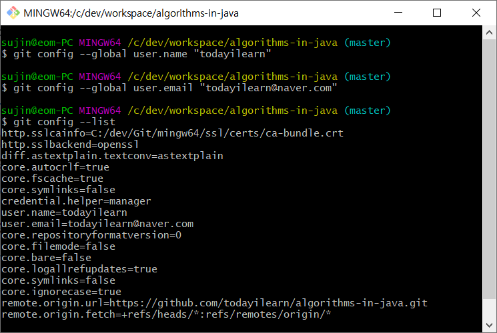This screenshot has width=497, height=333.
Task: Click the core.logallrefupdates=true line
Action: pyautogui.click(x=79, y=269)
